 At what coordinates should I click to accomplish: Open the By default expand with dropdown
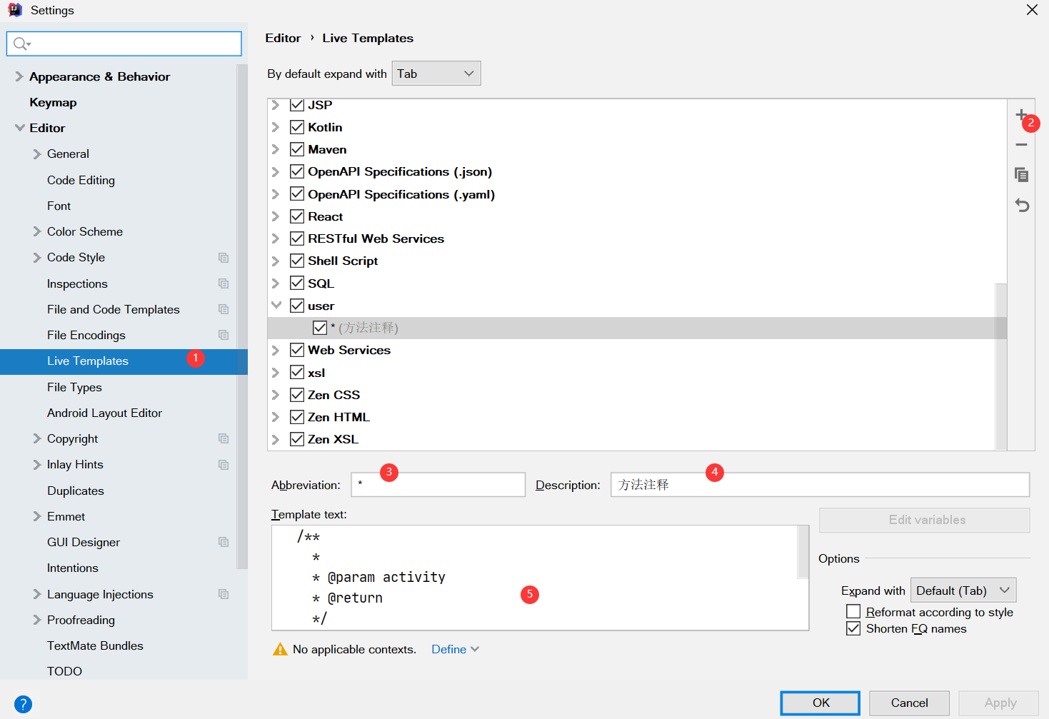436,74
